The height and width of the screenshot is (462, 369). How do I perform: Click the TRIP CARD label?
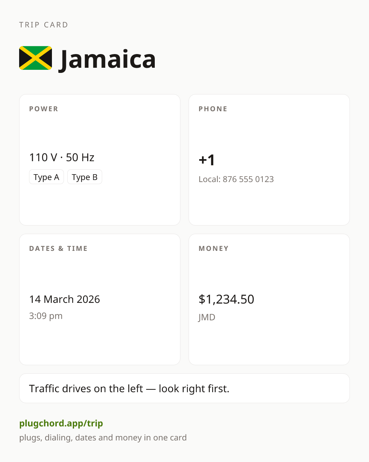coord(44,25)
